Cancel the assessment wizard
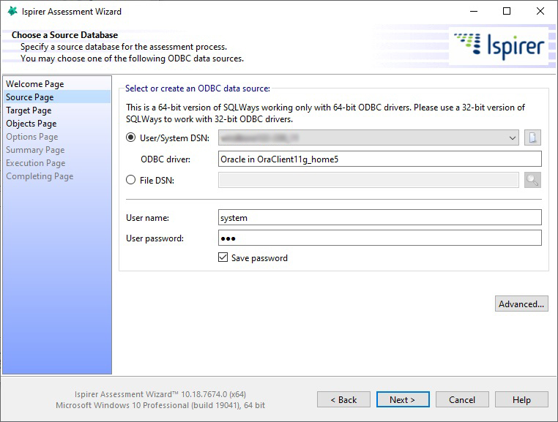558x422 pixels. [462, 399]
